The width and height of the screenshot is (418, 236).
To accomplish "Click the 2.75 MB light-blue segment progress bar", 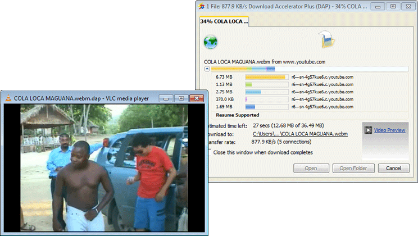I will click(x=267, y=92).
